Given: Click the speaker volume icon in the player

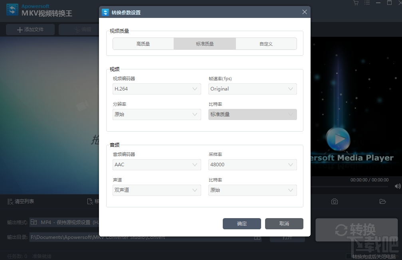Looking at the screenshot, I should 397,186.
